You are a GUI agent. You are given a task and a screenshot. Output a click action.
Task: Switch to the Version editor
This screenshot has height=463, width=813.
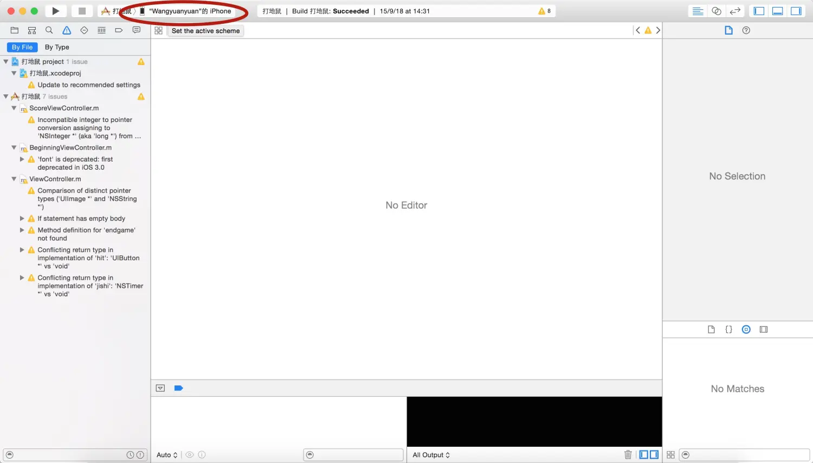click(x=735, y=11)
